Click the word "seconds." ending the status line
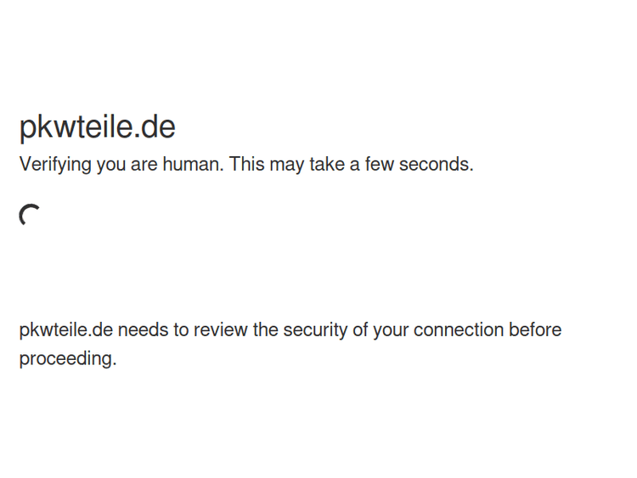The height and width of the screenshot is (478, 637). [436, 165]
